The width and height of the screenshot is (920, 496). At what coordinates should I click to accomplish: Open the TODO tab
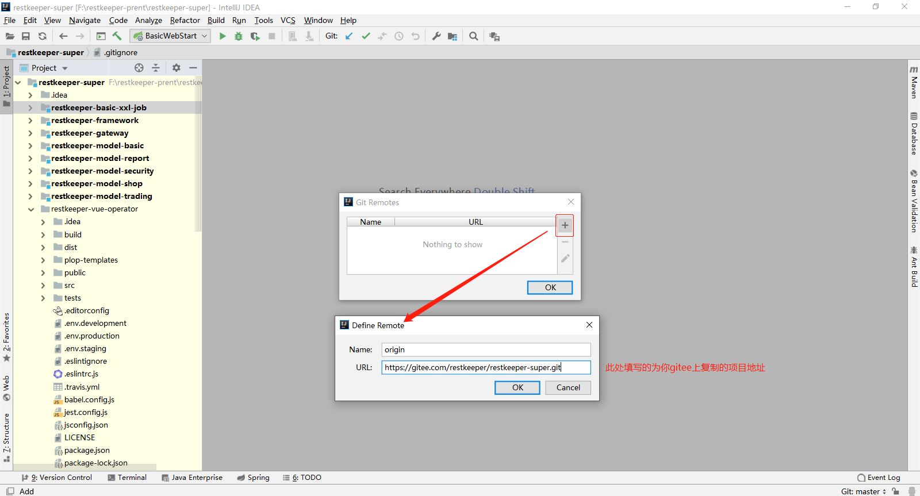click(x=302, y=478)
